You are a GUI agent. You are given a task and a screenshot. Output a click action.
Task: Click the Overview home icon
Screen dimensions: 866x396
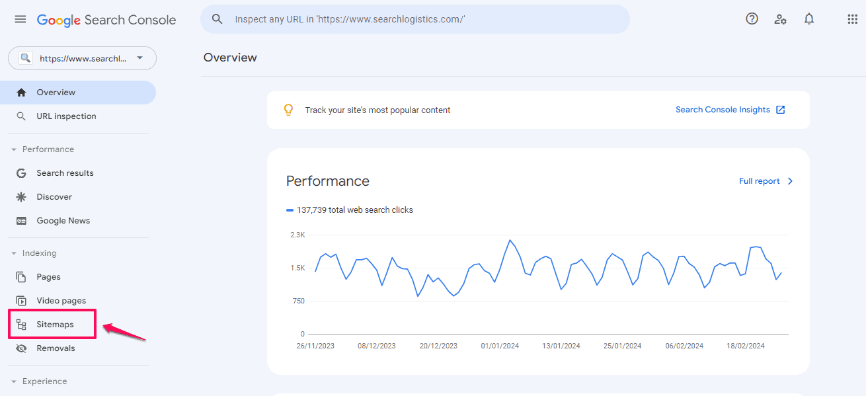pyautogui.click(x=21, y=93)
